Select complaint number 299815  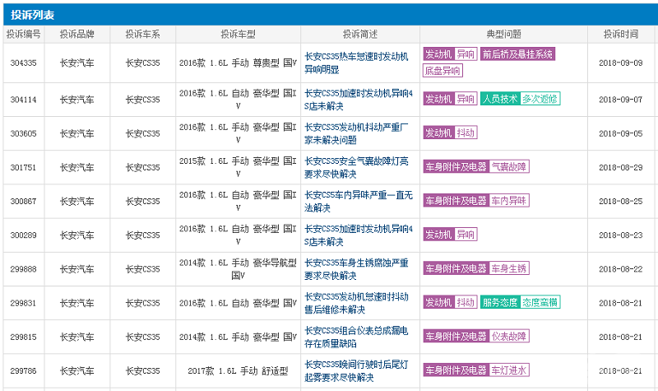click(24, 337)
